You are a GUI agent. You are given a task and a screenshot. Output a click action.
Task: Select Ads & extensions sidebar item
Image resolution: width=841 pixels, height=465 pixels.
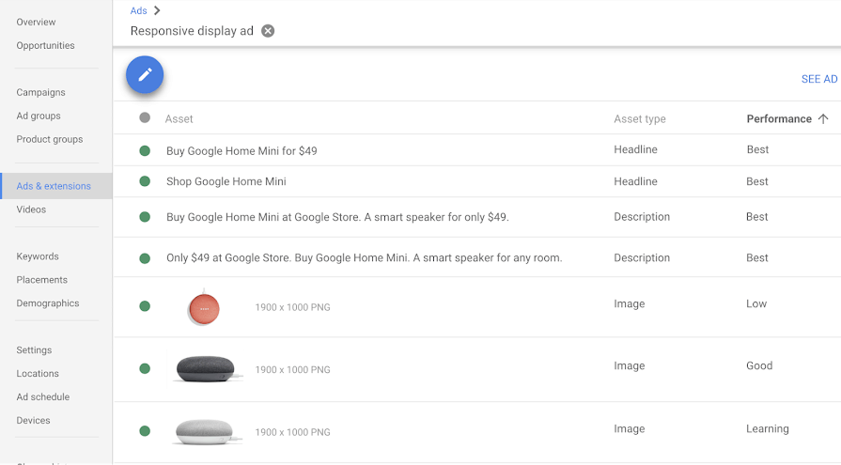[x=54, y=186]
